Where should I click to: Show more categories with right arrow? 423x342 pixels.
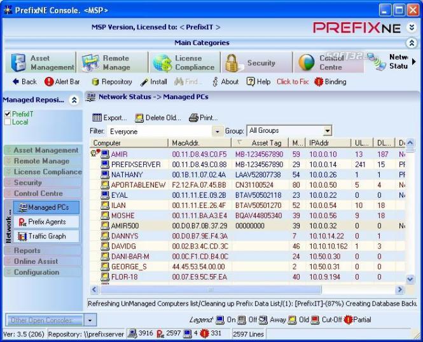(414, 62)
